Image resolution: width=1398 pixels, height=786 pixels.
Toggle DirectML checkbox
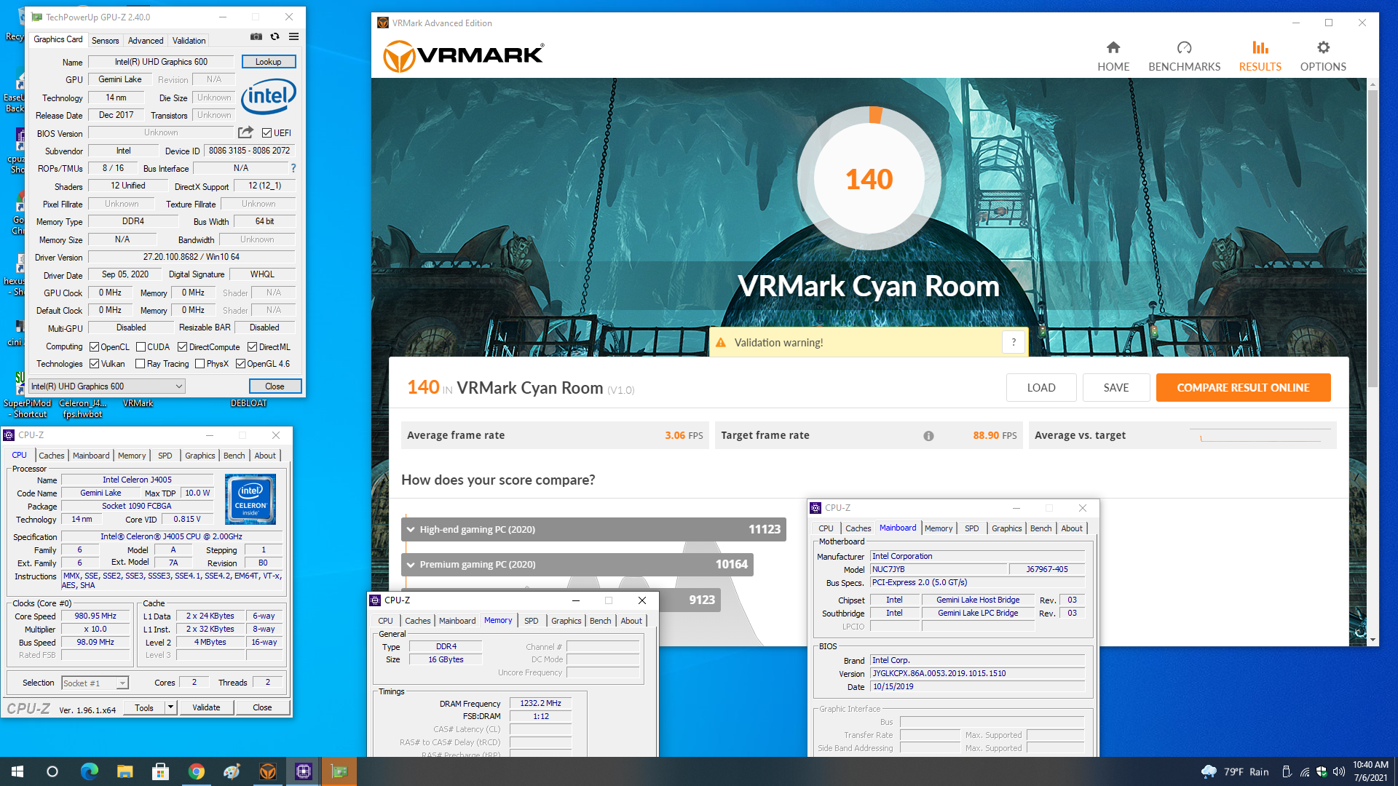tap(252, 347)
